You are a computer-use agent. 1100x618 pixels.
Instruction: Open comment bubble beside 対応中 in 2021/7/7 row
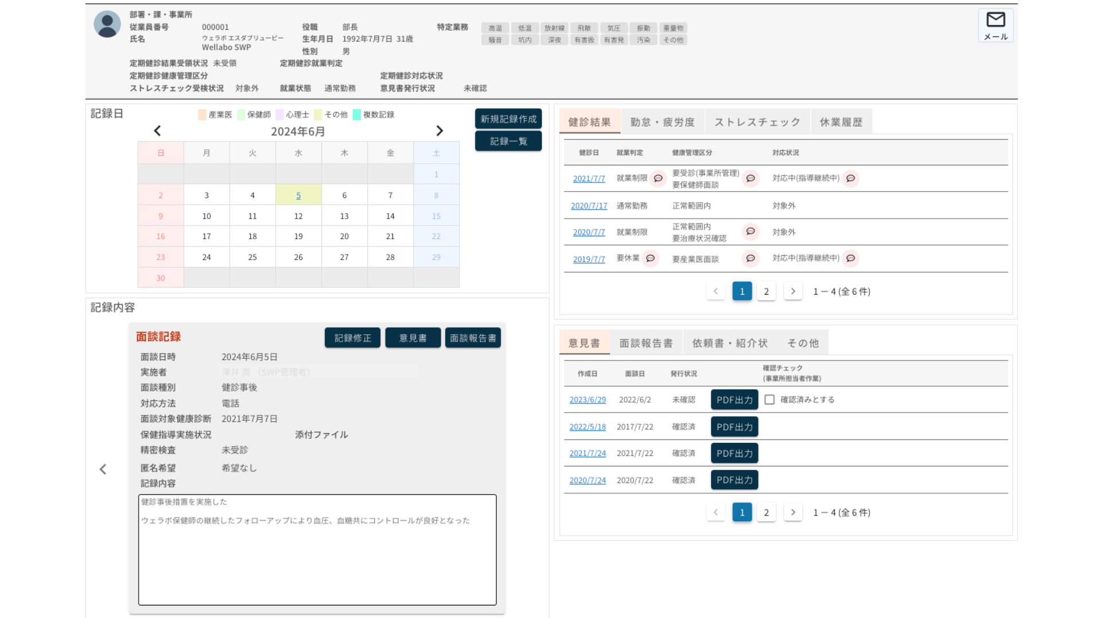(x=851, y=179)
